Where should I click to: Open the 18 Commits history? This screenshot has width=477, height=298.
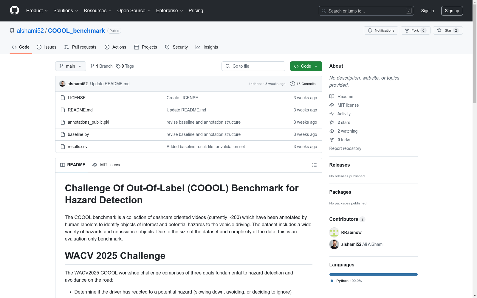(303, 84)
